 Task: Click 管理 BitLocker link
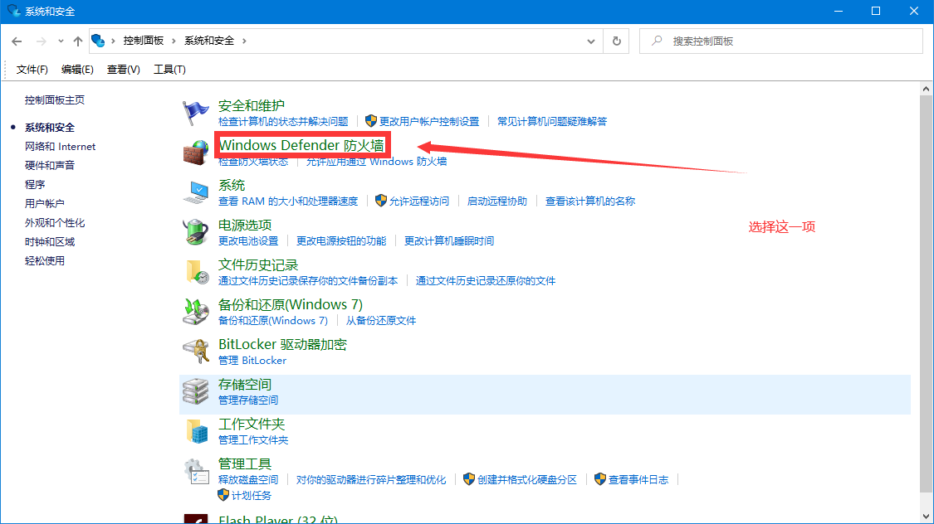point(252,361)
